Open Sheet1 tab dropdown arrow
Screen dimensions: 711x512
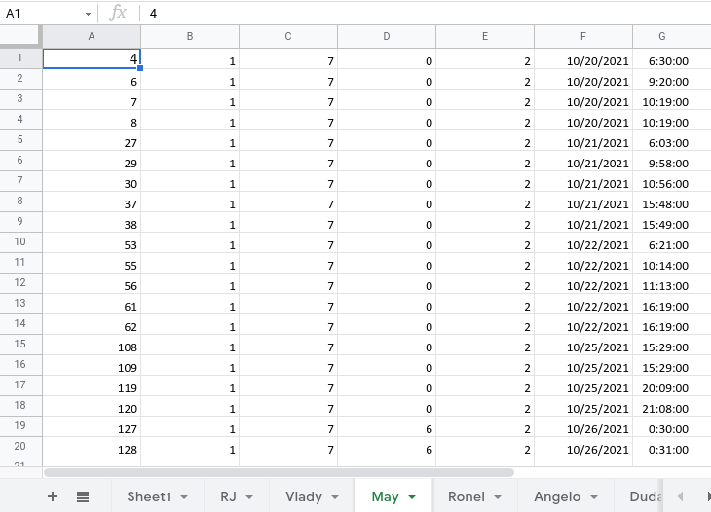point(184,497)
